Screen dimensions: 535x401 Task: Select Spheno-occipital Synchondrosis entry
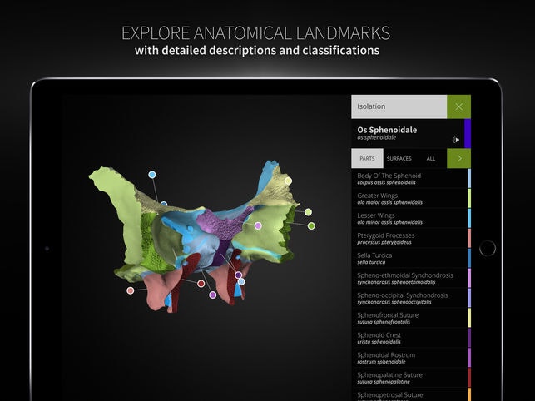click(409, 298)
